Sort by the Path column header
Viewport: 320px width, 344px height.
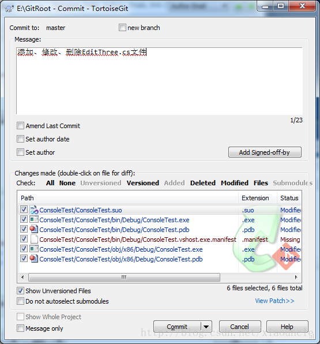(x=128, y=198)
